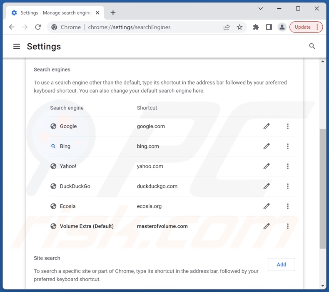Open the profile avatar menu
Image resolution: width=329 pixels, height=292 pixels.
pos(282,27)
